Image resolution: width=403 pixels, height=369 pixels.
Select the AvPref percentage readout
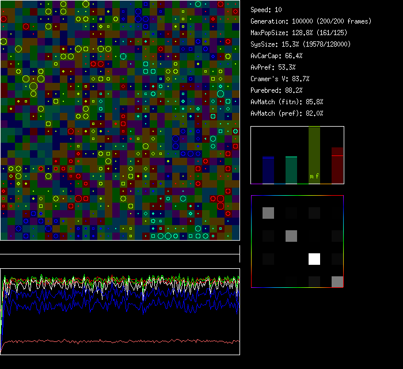pyautogui.click(x=273, y=67)
